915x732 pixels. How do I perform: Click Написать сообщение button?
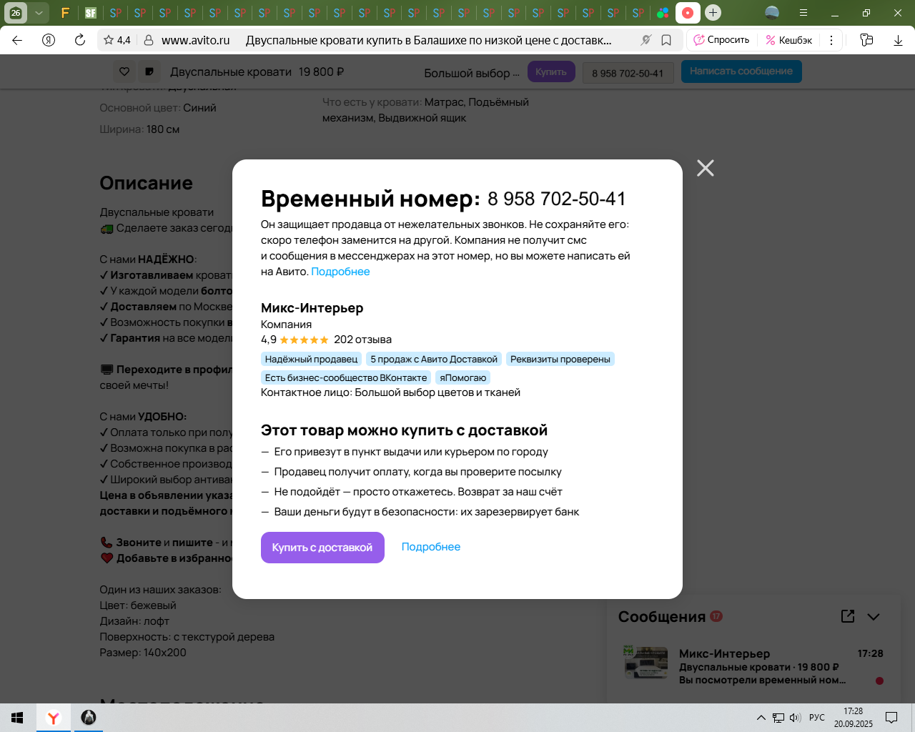pos(741,71)
